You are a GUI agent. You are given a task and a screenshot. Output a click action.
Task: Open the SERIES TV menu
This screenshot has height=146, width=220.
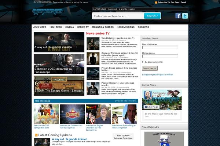click(x=83, y=27)
